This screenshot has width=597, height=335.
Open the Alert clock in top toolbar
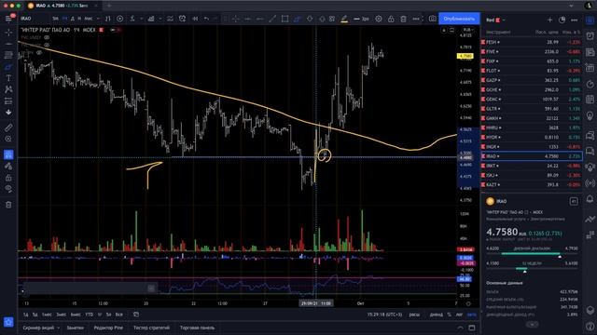pyautogui.click(x=183, y=19)
